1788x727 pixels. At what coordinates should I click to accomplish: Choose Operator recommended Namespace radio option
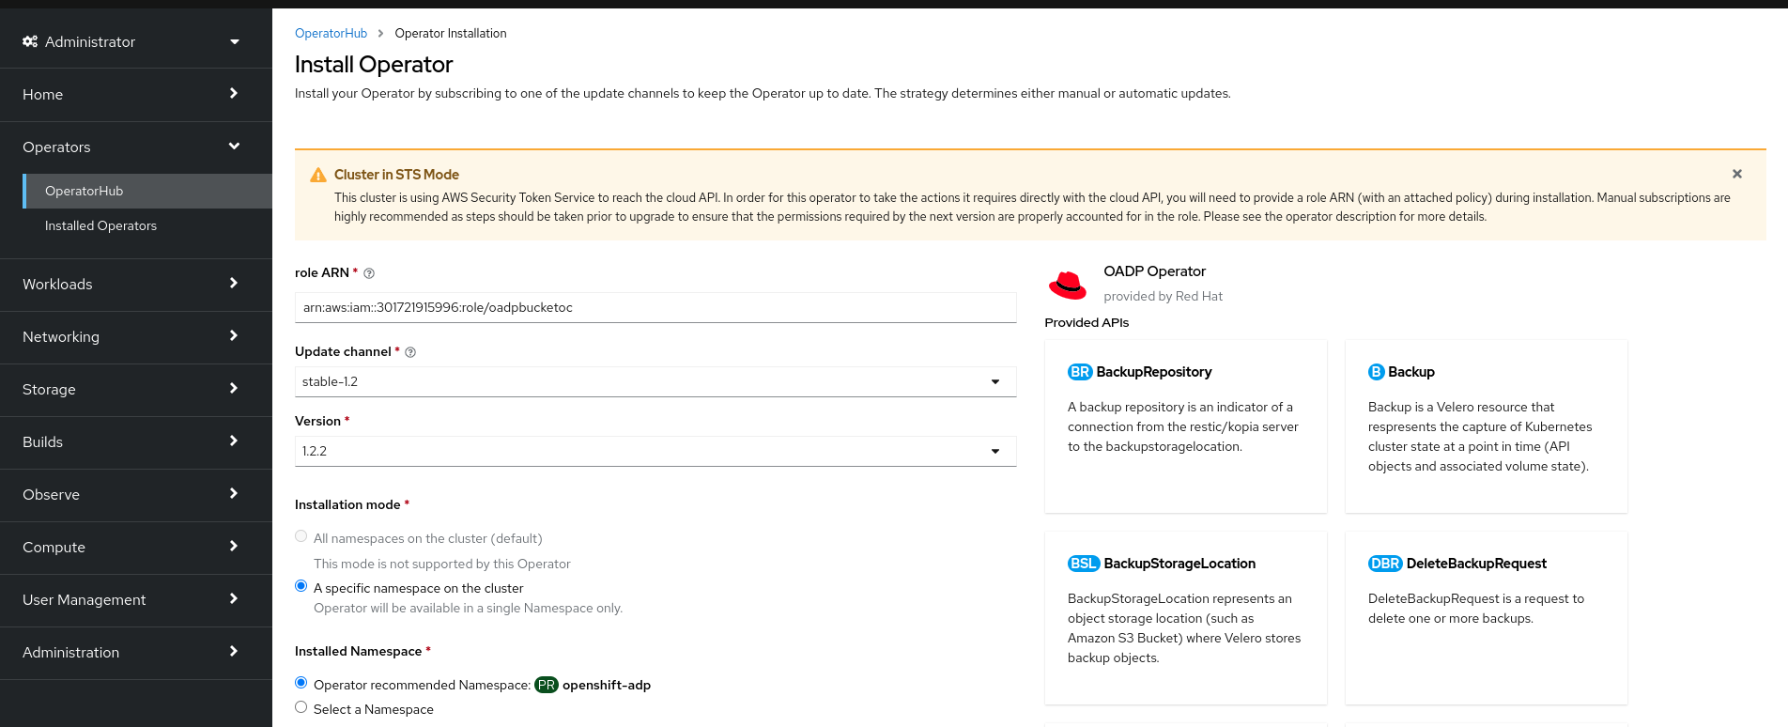point(301,683)
